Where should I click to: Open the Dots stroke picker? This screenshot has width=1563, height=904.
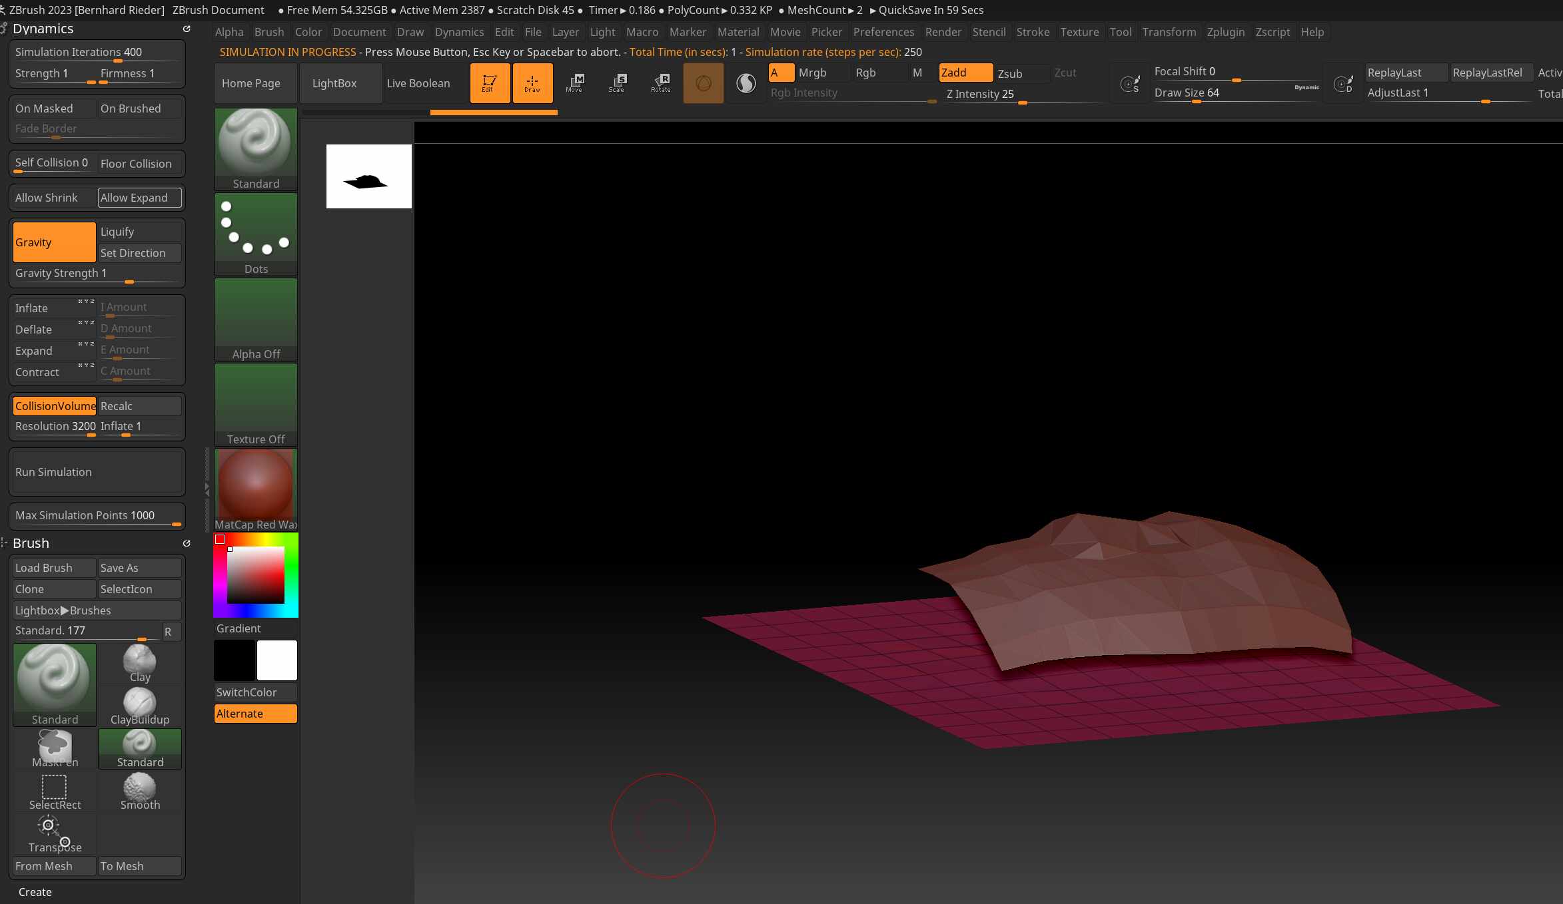pyautogui.click(x=256, y=234)
